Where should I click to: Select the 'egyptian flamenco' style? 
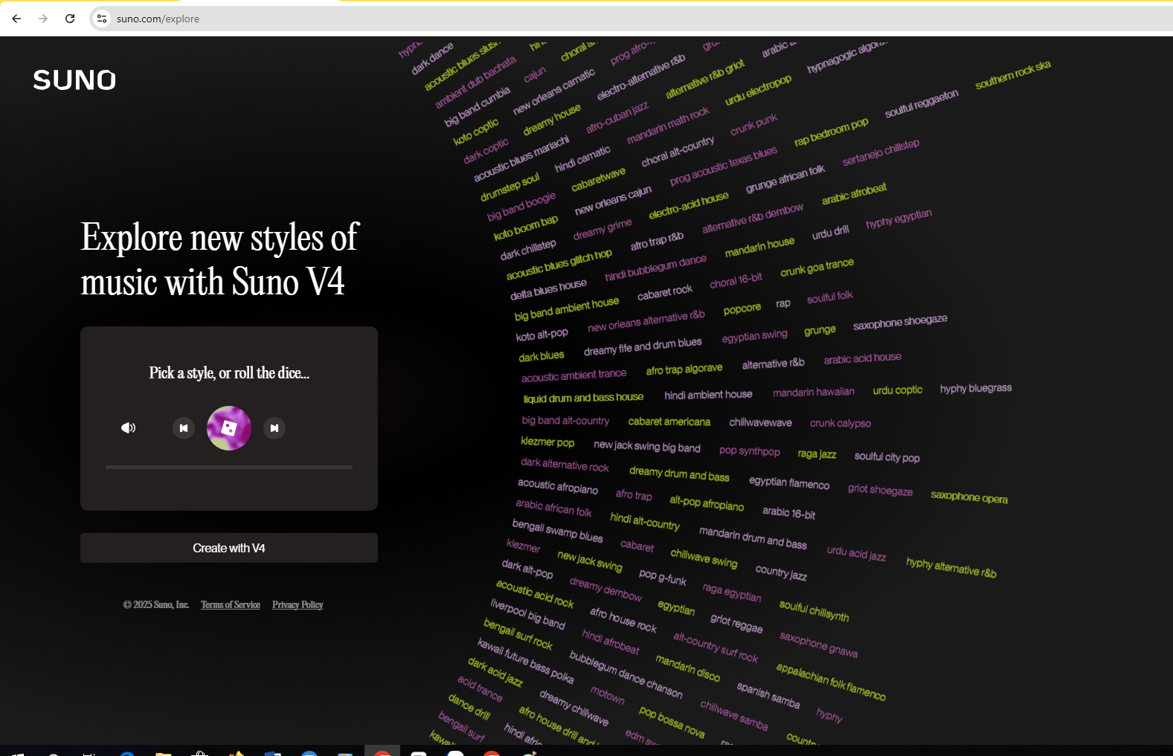coord(788,482)
